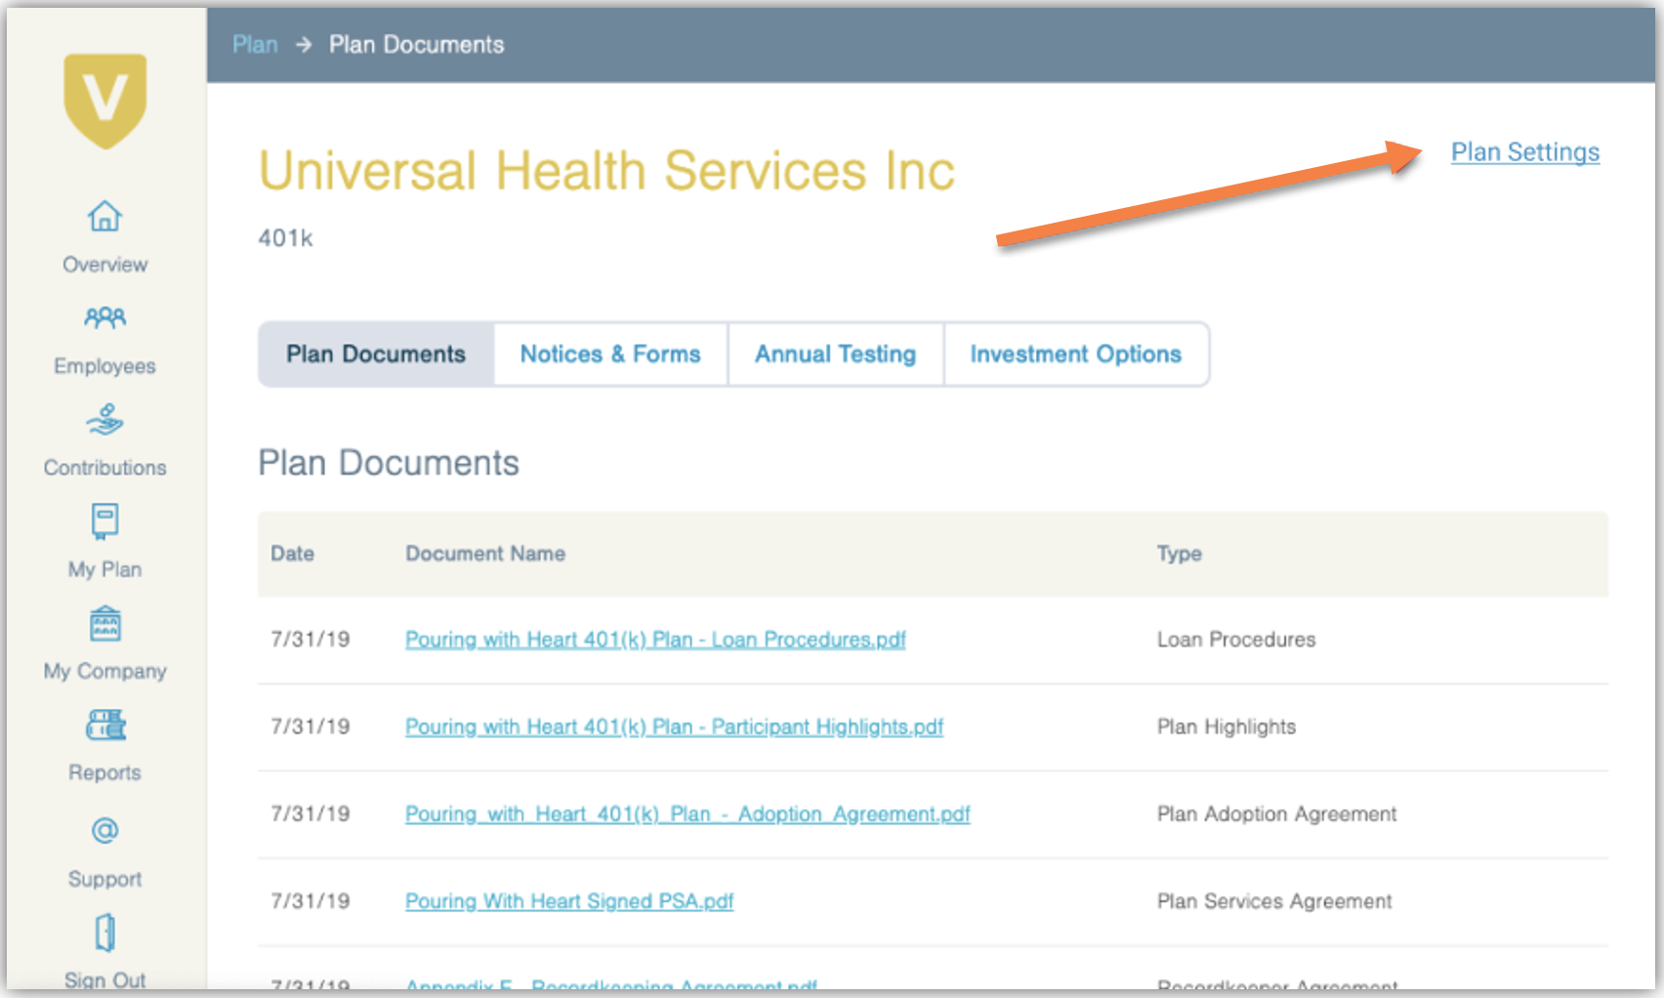
Task: Open My Company via the building icon
Action: pyautogui.click(x=104, y=623)
